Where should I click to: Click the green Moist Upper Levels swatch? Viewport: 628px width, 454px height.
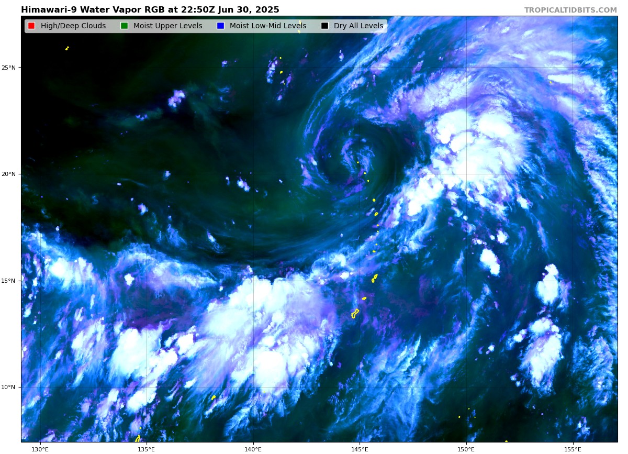click(124, 26)
